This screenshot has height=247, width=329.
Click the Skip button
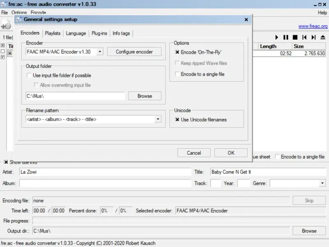pyautogui.click(x=309, y=200)
